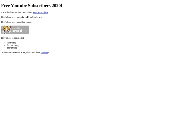Viewport: 180px width, 135px height.
Task: Click the 'Here's how you can add an image:' text
Action: pos(17,22)
